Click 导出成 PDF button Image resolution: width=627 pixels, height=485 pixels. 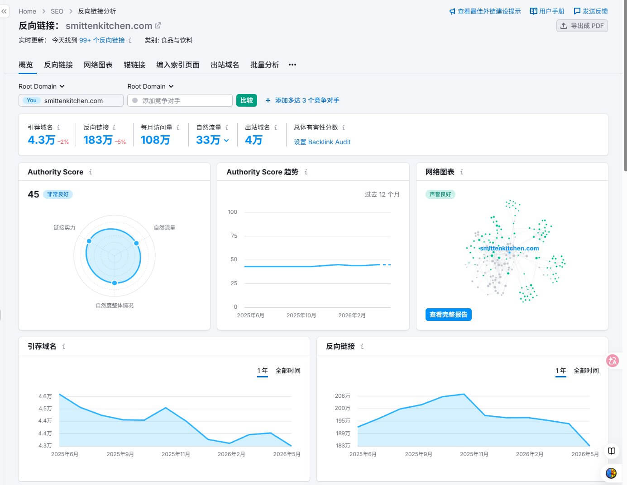[x=582, y=26]
